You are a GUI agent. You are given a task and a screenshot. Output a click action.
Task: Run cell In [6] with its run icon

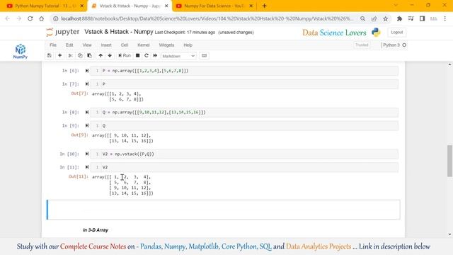87,71
